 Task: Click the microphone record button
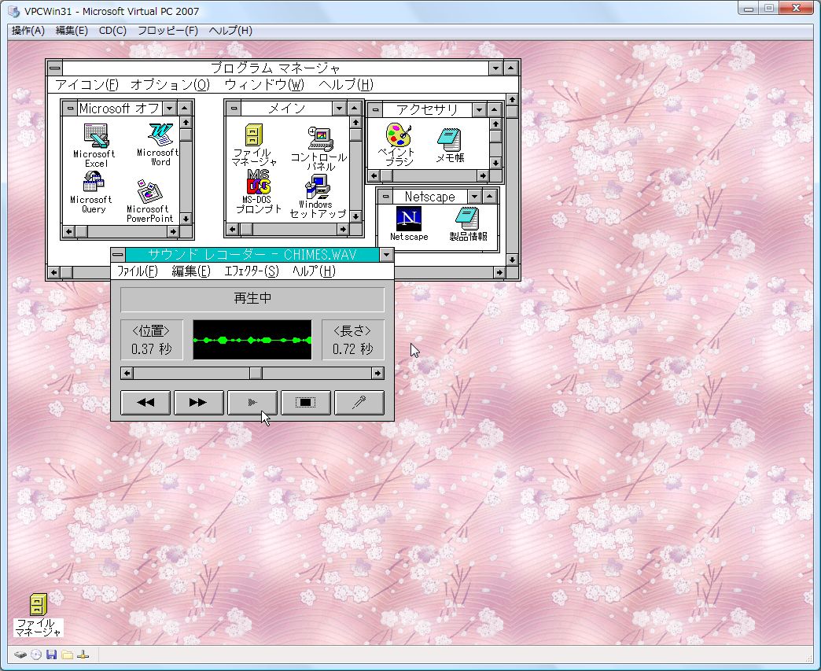pos(359,403)
